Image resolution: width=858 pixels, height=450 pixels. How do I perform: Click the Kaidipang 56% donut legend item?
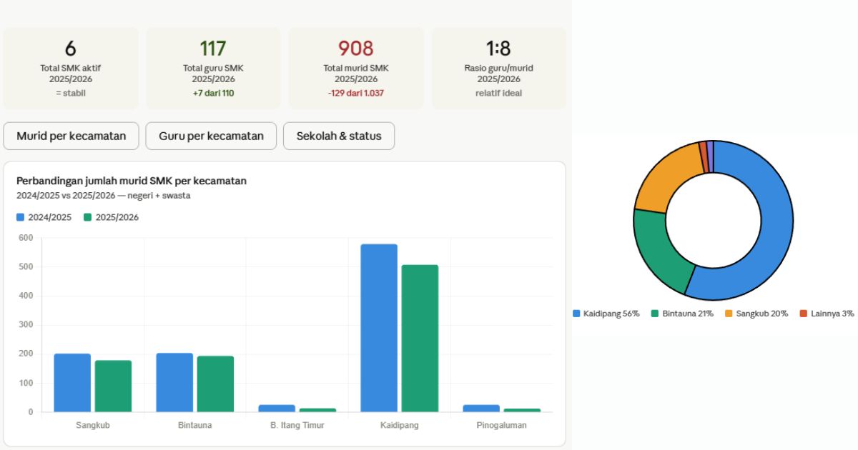[606, 314]
